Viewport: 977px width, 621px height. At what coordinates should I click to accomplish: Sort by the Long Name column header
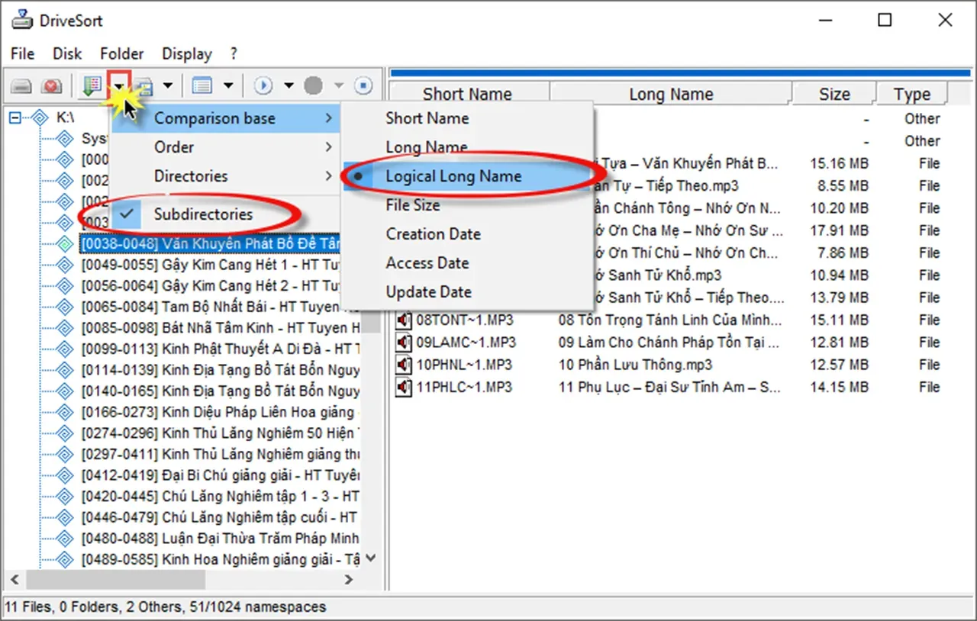click(671, 94)
